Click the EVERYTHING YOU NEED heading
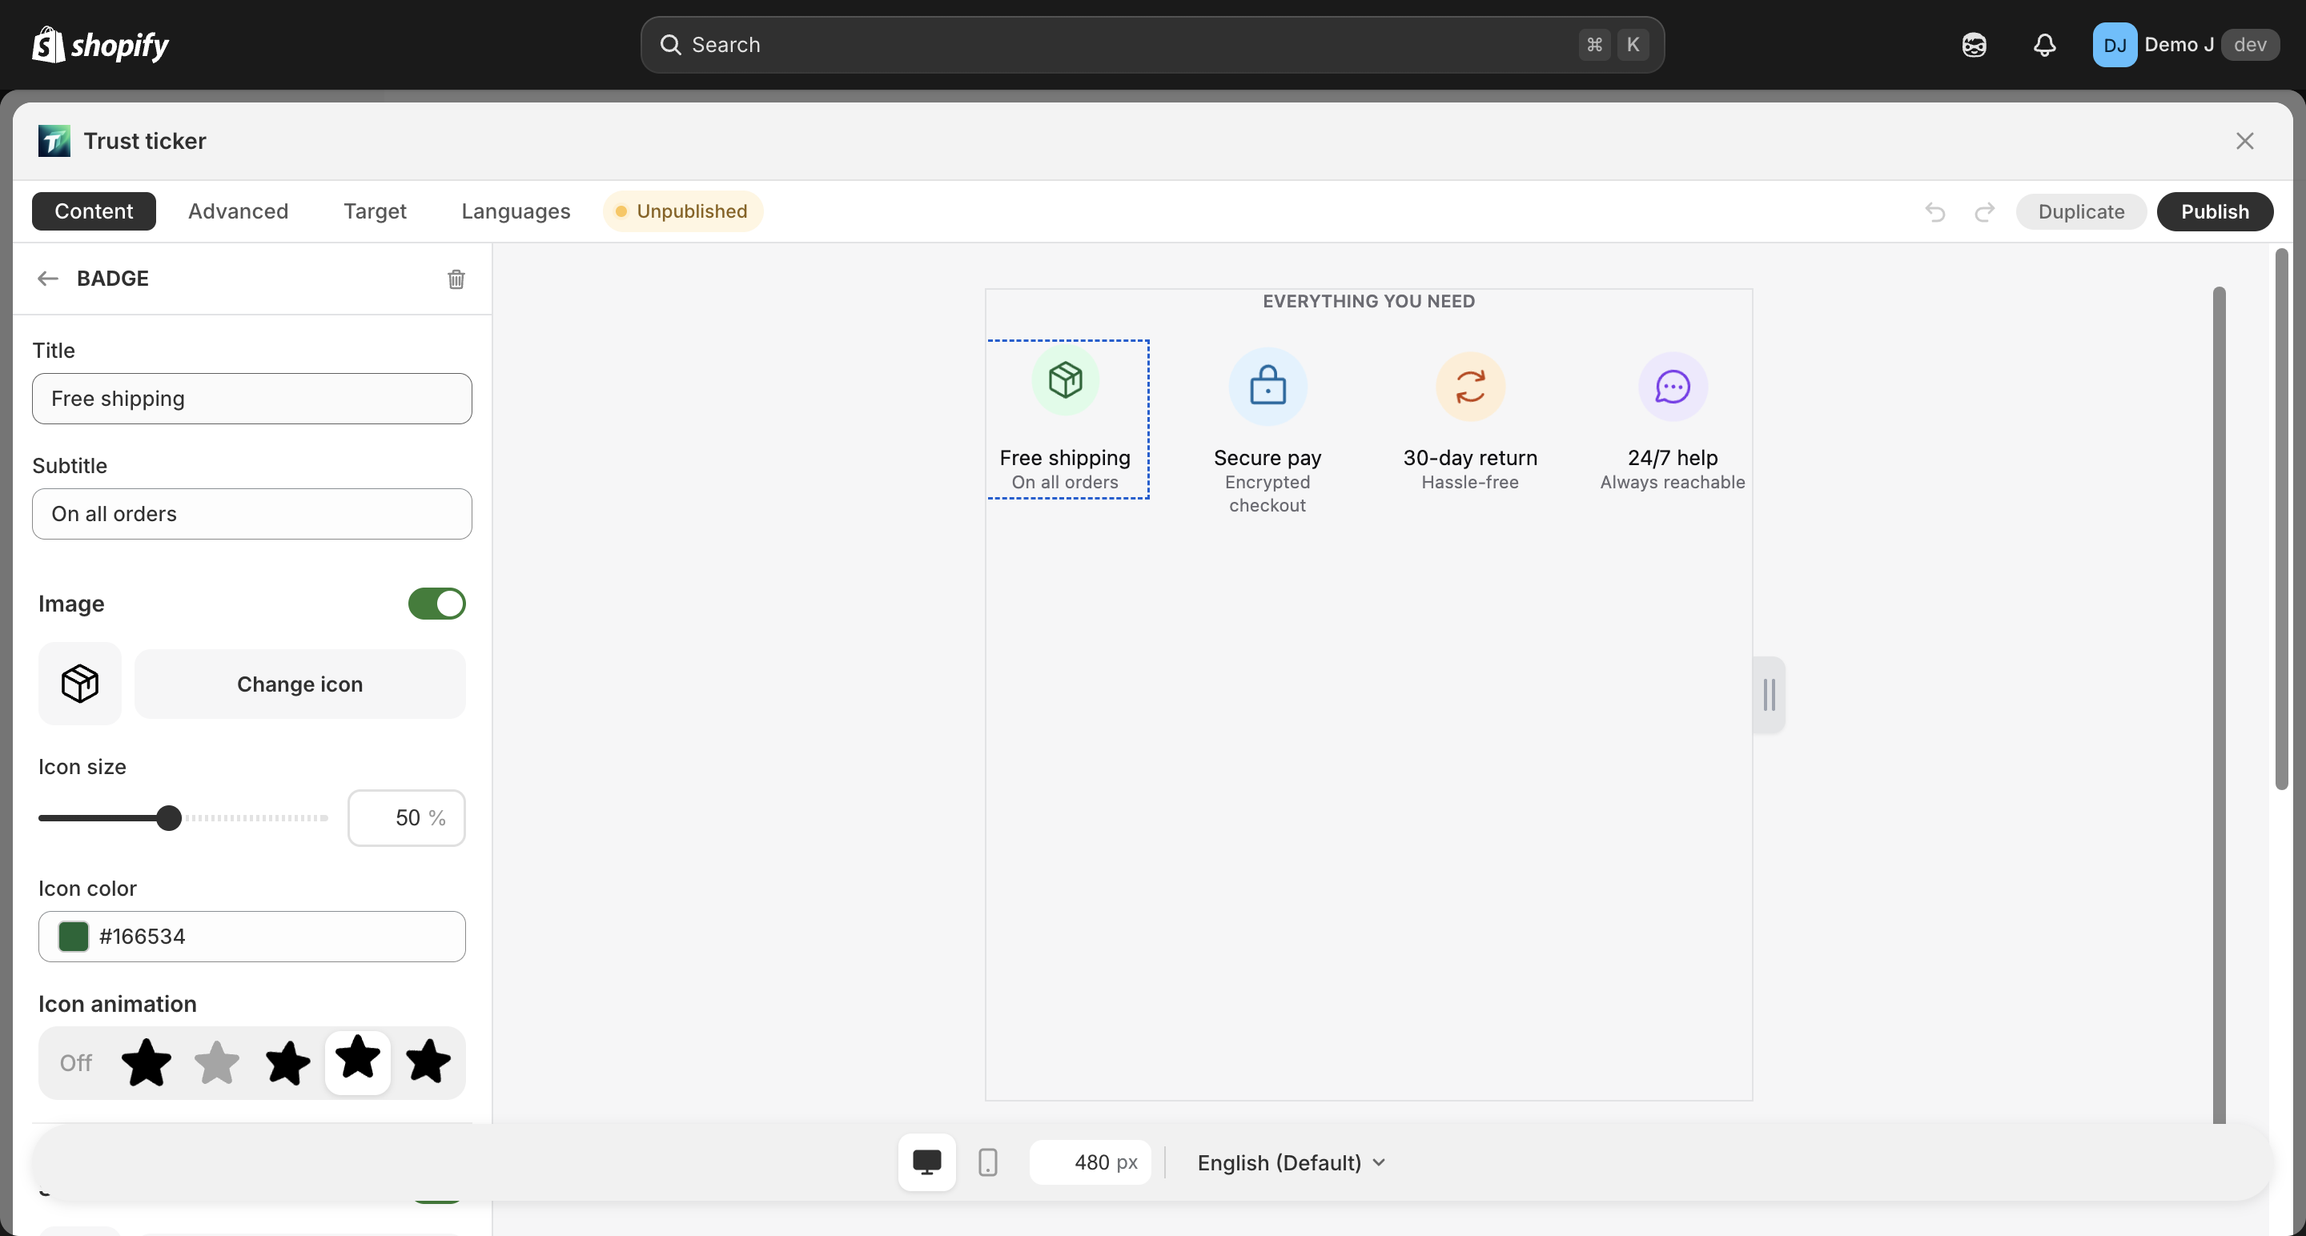Viewport: 2306px width, 1236px height. pyautogui.click(x=1368, y=302)
